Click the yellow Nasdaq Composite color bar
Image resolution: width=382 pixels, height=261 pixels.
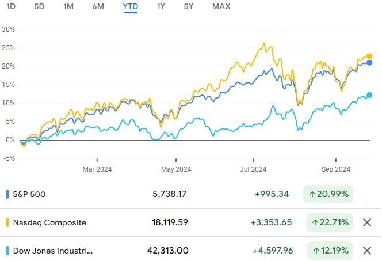coord(7,222)
